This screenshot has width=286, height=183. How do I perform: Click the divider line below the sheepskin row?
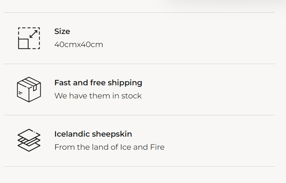139,166
